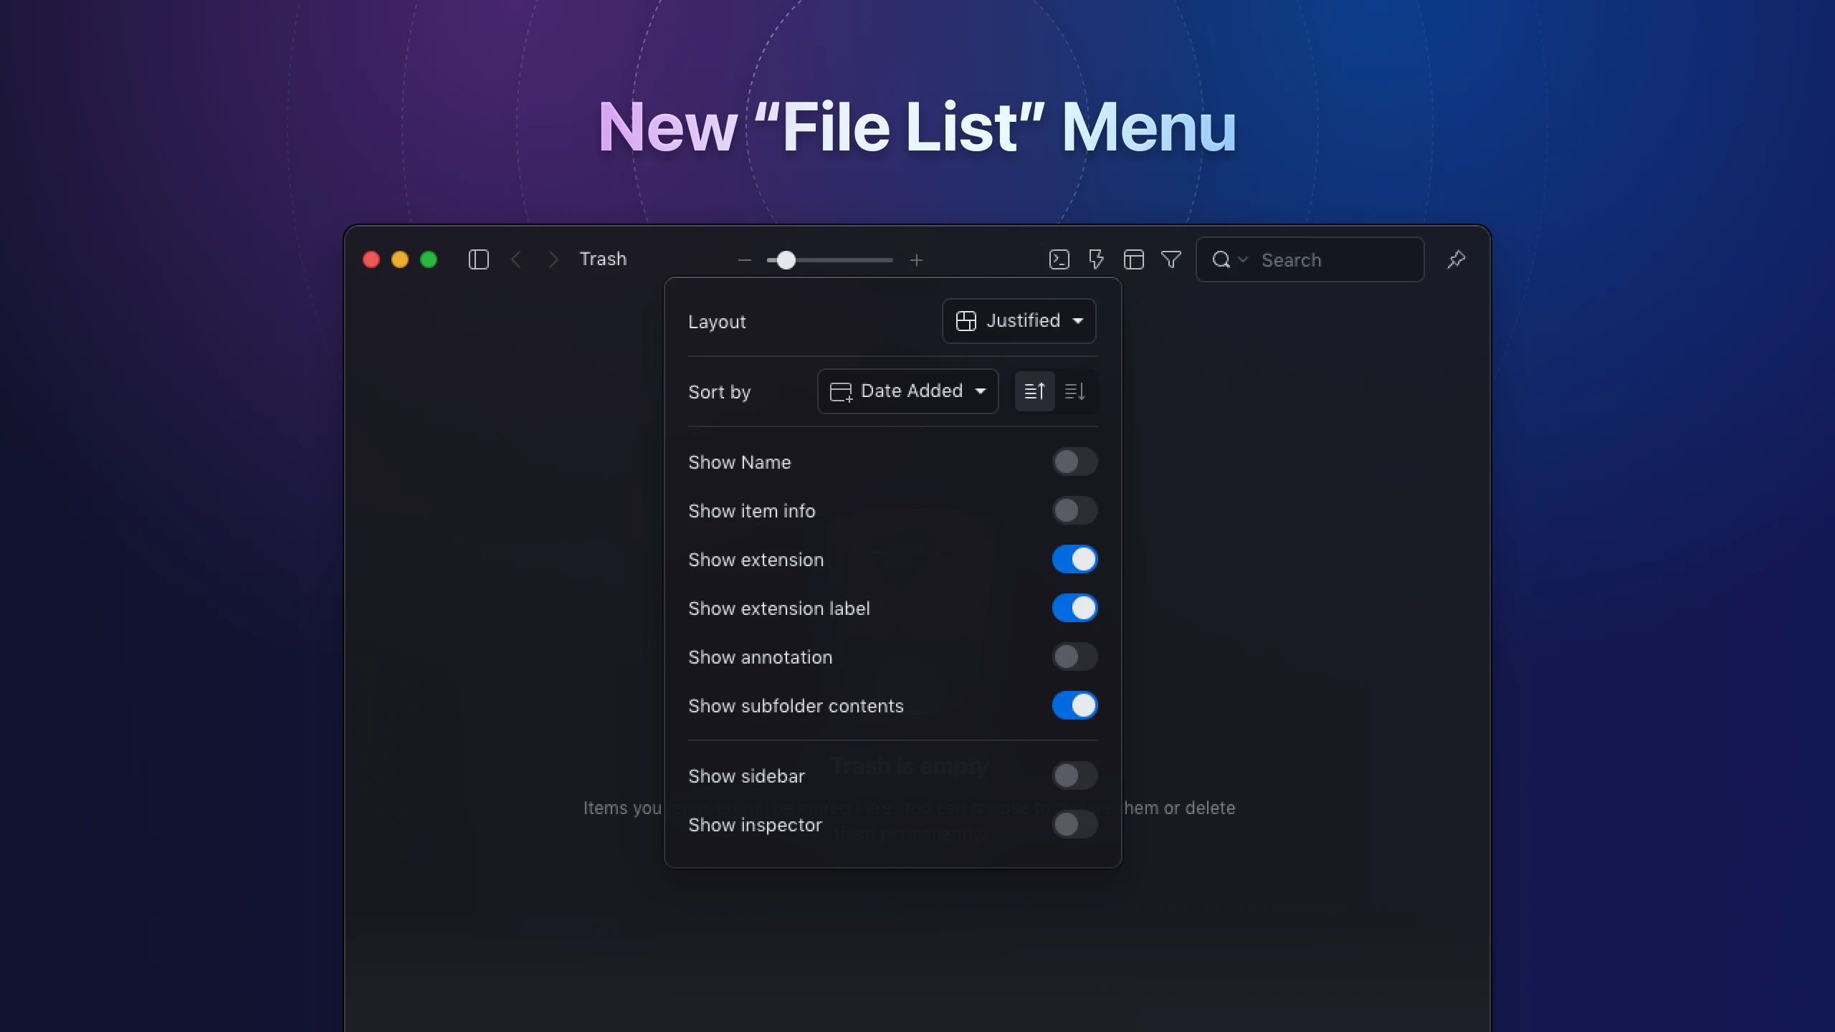Maximize the window with green button
The width and height of the screenshot is (1835, 1032).
(x=429, y=259)
